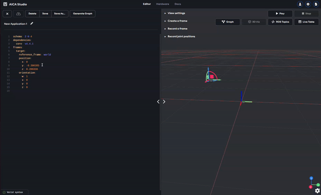Click the orientation: line in editor
This screenshot has width=321, height=195.
click(x=27, y=73)
